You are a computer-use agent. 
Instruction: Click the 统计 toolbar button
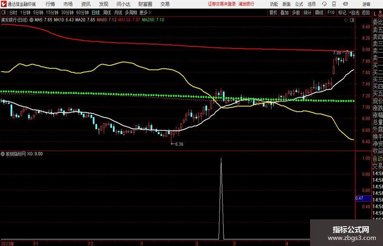click(x=307, y=13)
